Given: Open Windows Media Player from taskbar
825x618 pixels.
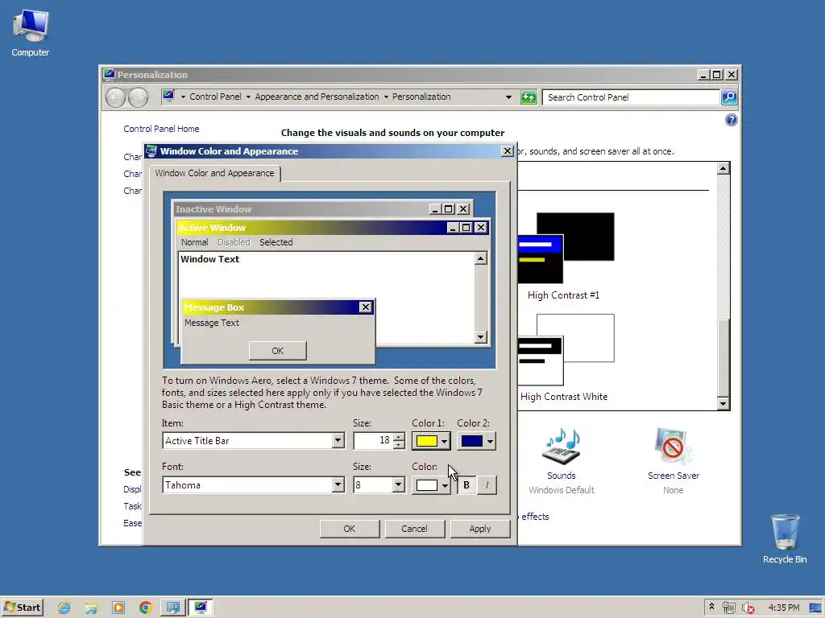Looking at the screenshot, I should click(118, 608).
